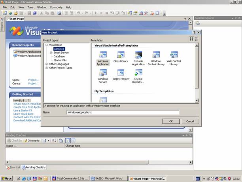The height and width of the screenshot is (182, 242).
Task: Open dropdown beside Pending Checkins view icon
Action: click(x=49, y=140)
